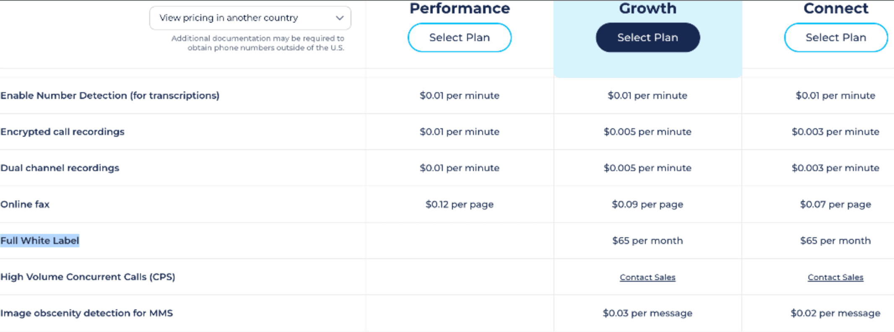This screenshot has width=894, height=332.
Task: Click the 'Encrypted call recordings' row label
Action: coord(62,131)
